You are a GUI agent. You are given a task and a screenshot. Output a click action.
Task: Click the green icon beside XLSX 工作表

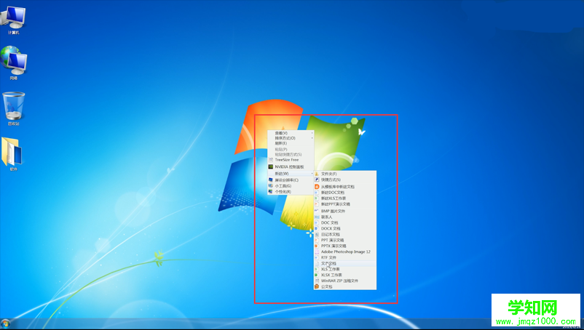(x=317, y=275)
